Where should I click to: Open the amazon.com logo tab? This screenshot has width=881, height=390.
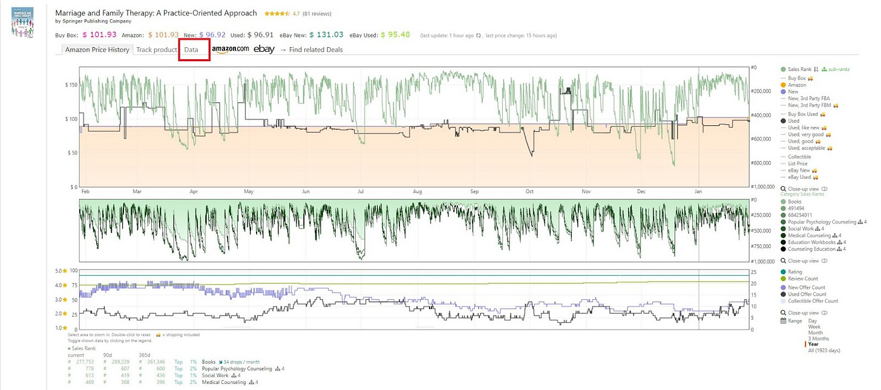tap(230, 49)
